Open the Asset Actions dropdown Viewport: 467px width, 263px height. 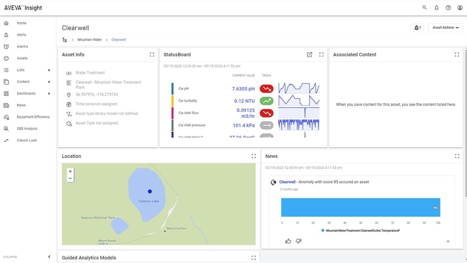point(445,28)
